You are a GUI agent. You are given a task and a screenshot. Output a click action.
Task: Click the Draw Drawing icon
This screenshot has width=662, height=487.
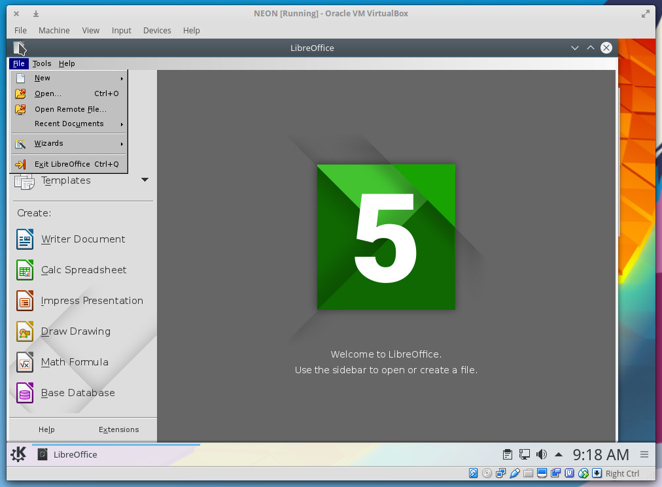tap(25, 331)
